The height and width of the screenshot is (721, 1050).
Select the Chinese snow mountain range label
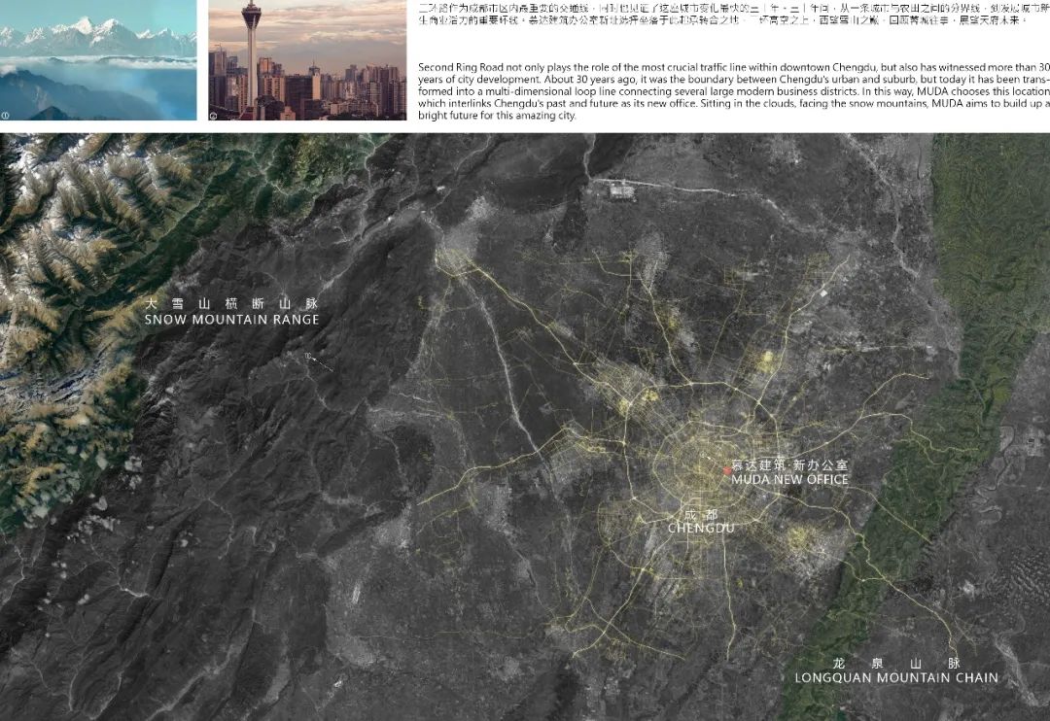pyautogui.click(x=231, y=303)
